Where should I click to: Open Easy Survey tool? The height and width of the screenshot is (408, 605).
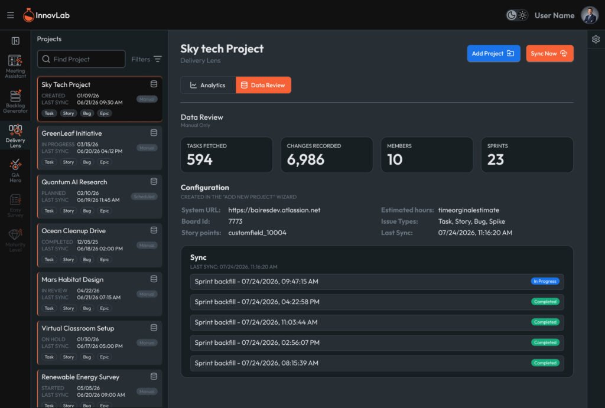15,205
